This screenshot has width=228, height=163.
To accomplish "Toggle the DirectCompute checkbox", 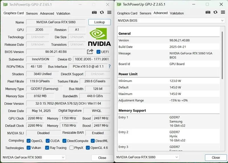I will (64, 141).
